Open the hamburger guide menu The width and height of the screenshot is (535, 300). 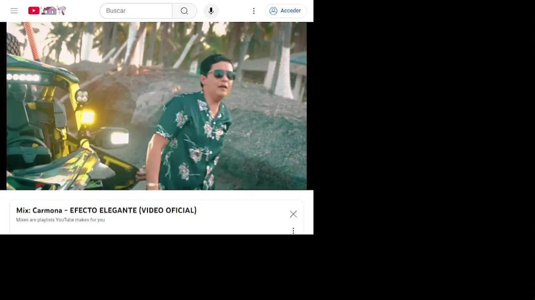point(14,11)
